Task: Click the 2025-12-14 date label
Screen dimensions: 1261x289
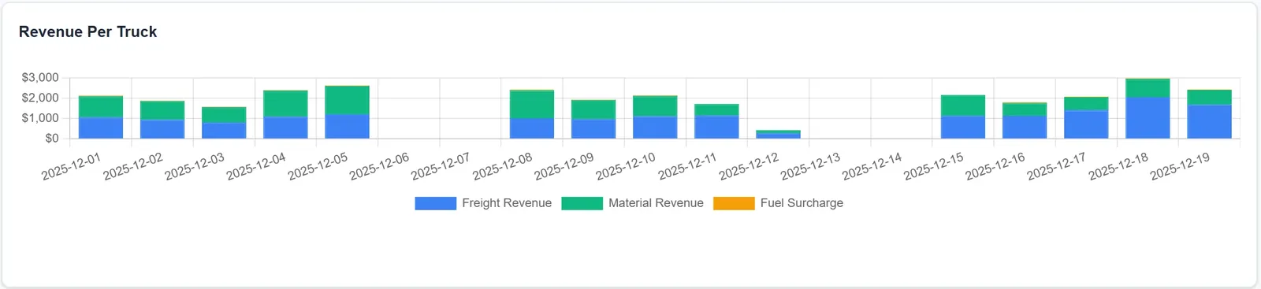Action: point(872,166)
